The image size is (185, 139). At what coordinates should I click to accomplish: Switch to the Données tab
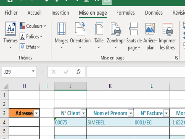point(154,13)
